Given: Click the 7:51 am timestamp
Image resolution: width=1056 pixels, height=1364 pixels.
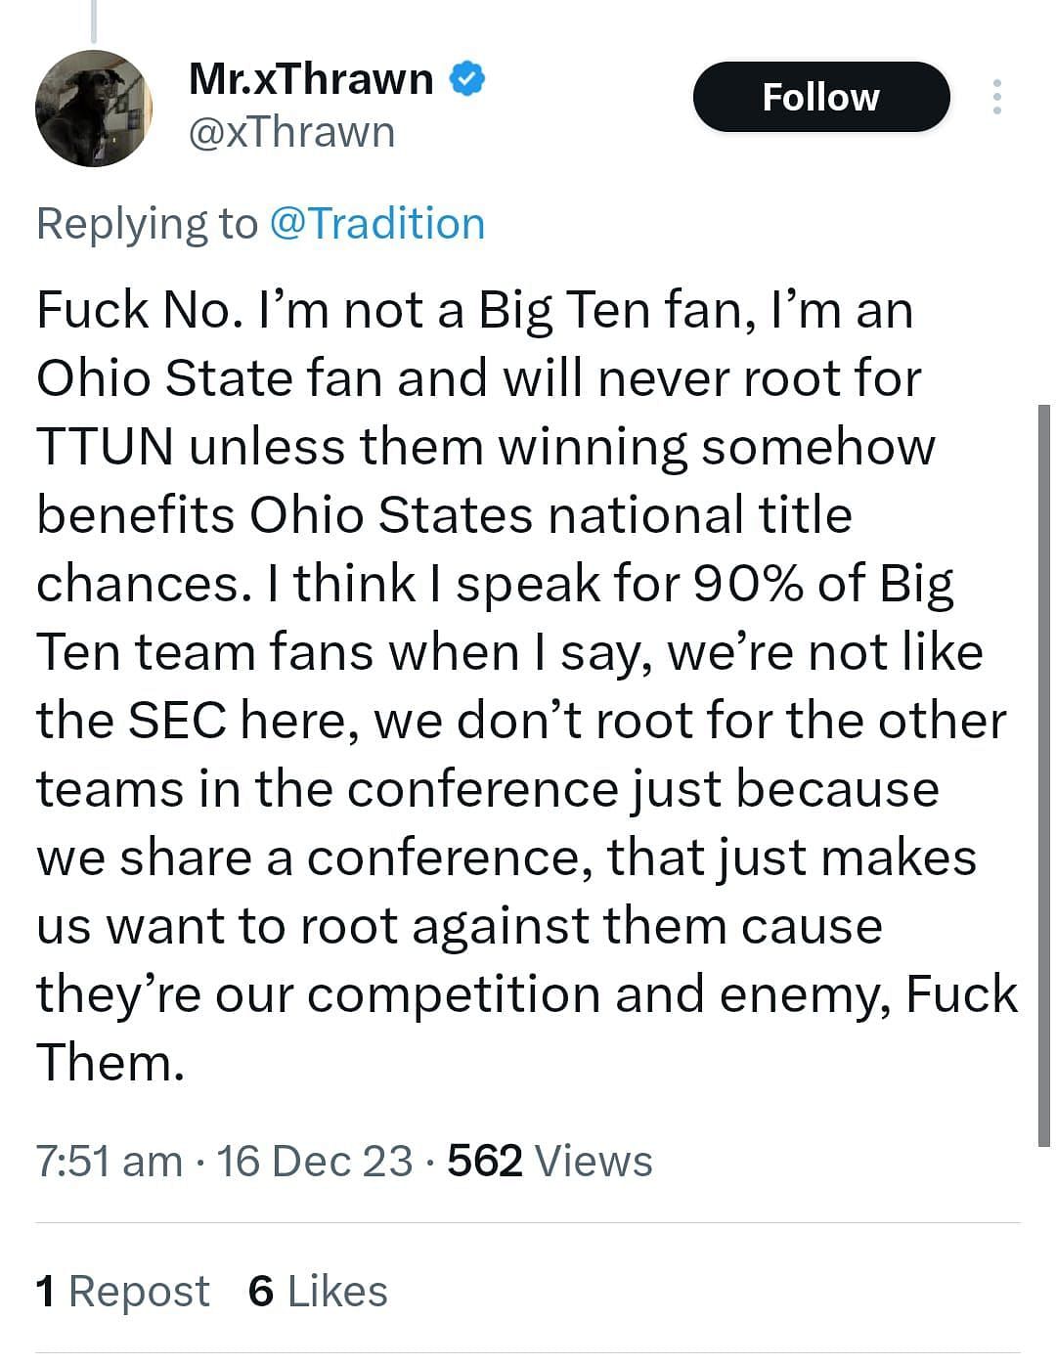Looking at the screenshot, I should tap(109, 1162).
